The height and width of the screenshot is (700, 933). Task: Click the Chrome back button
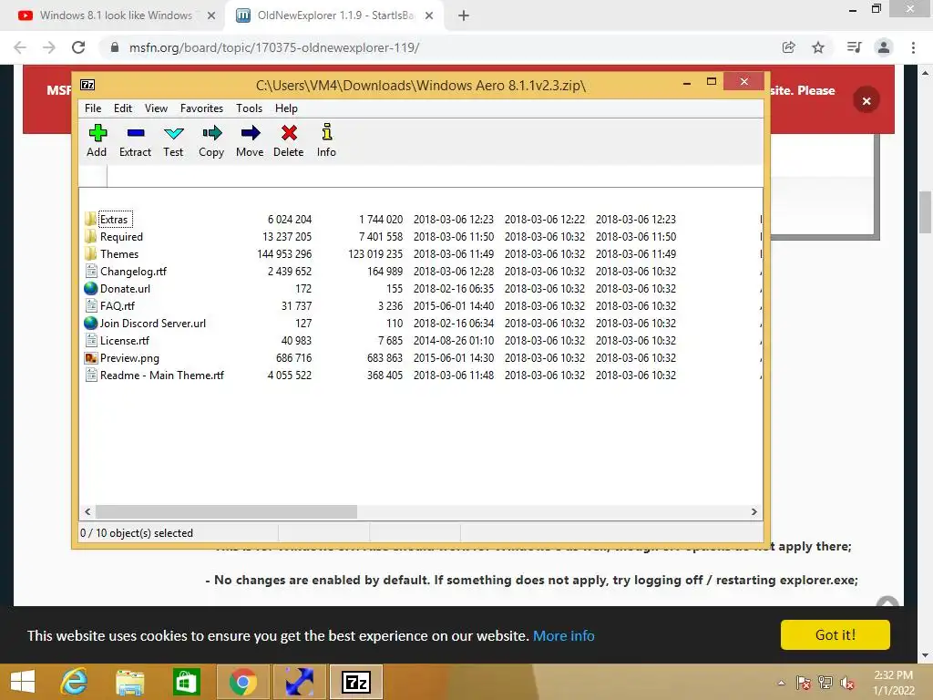click(x=20, y=47)
